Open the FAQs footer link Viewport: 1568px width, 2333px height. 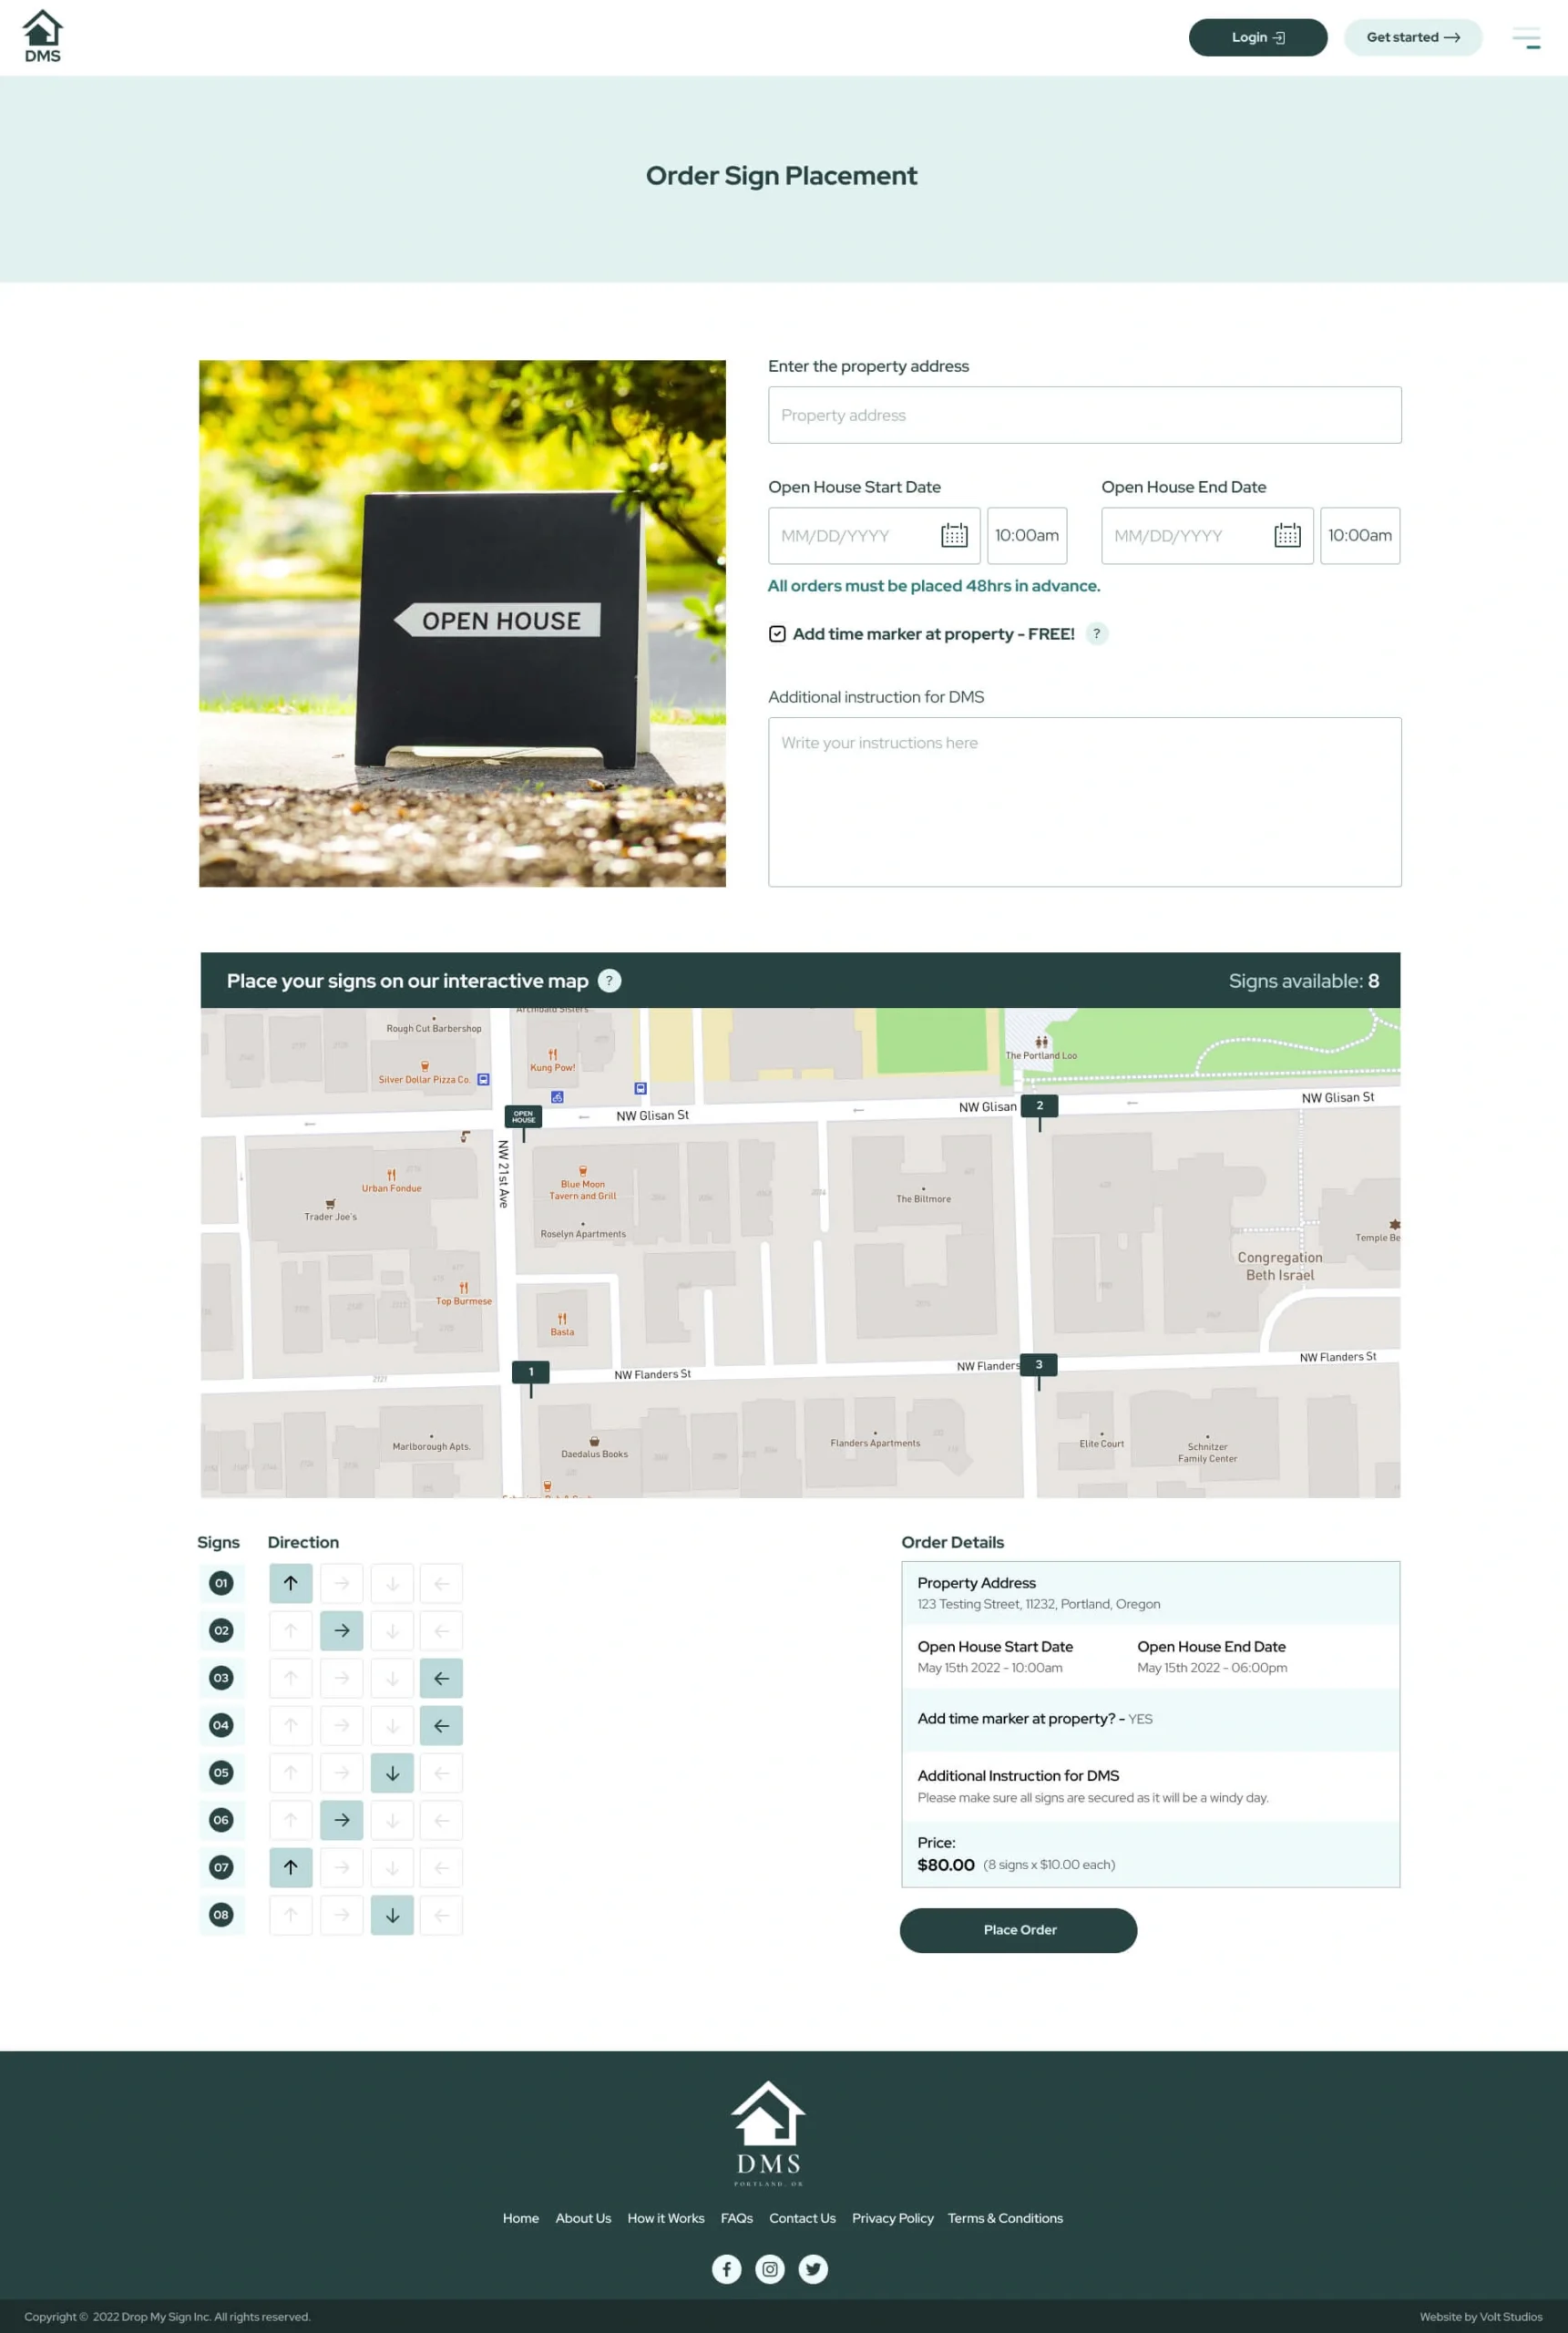coord(736,2218)
